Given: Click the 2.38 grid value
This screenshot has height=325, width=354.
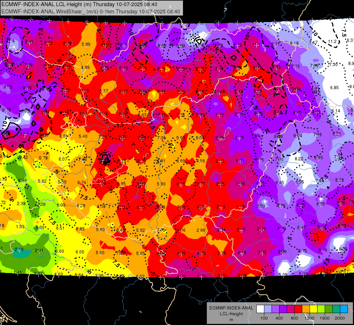Looking at the screenshot, I should pyautogui.click(x=21, y=203).
